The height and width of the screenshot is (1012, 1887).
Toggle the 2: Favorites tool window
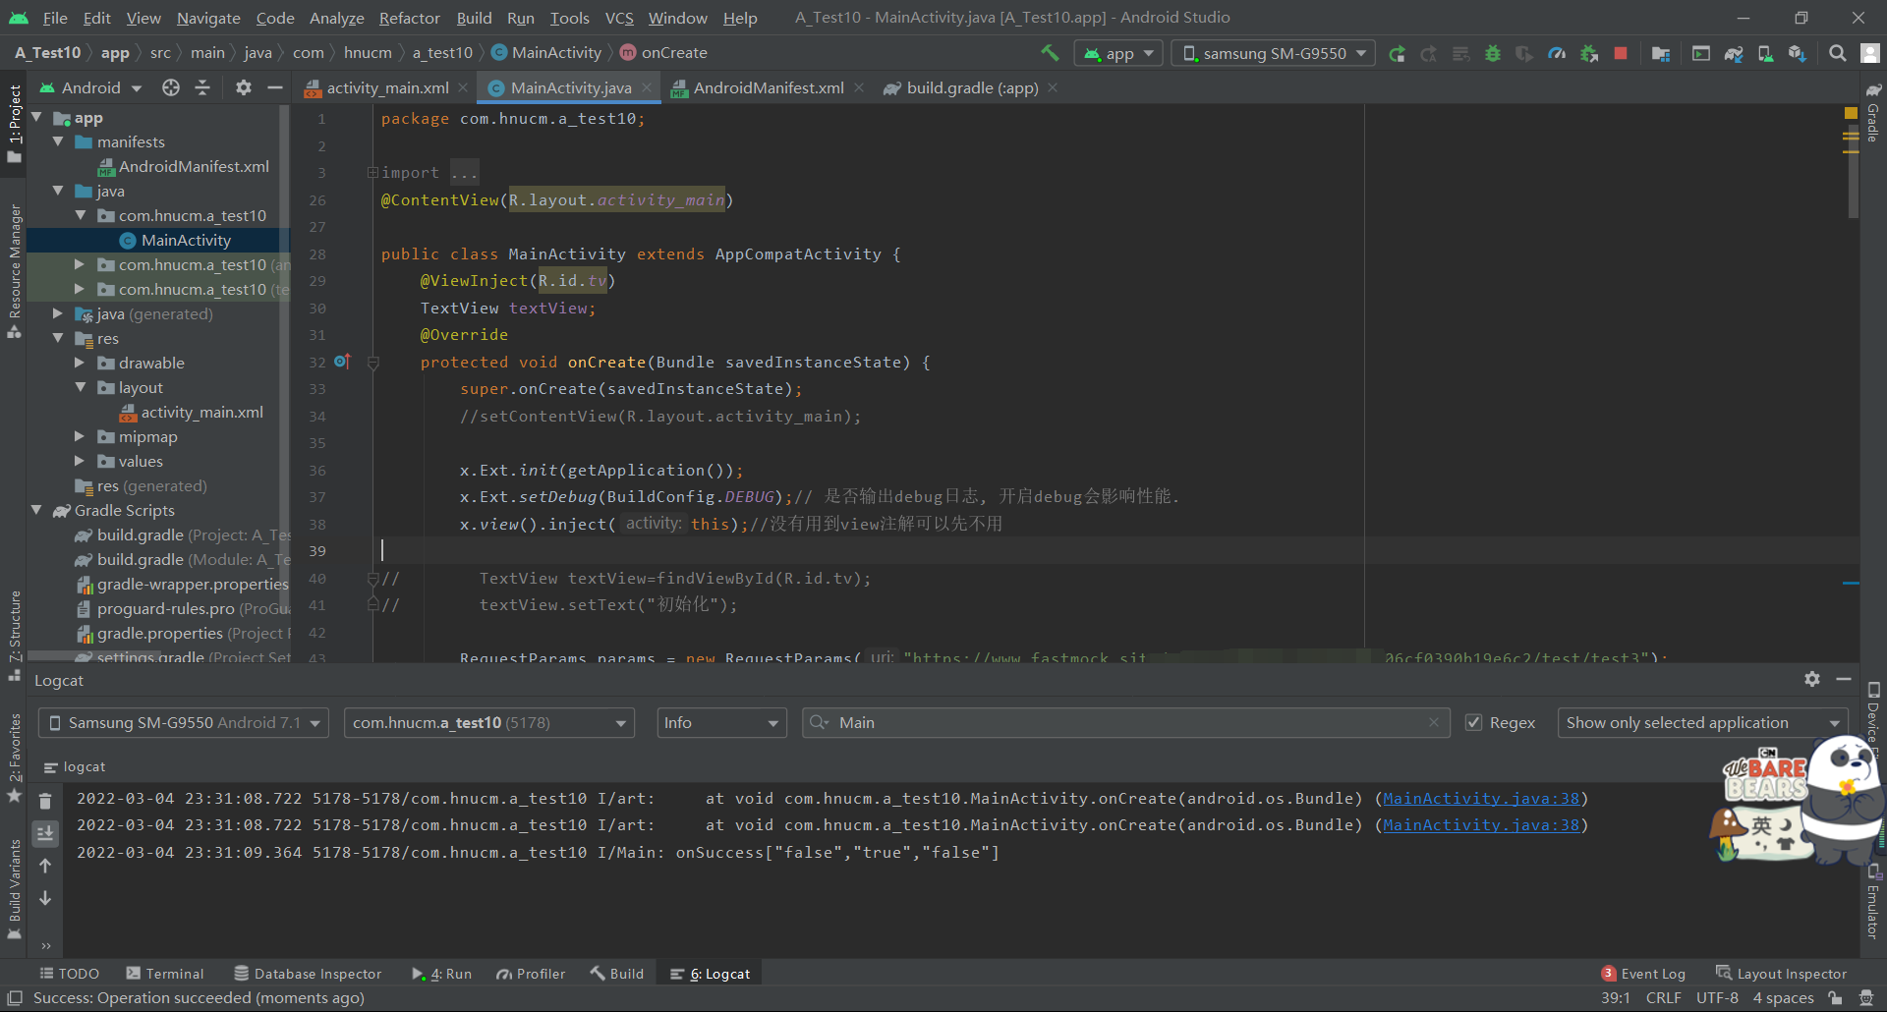point(14,757)
